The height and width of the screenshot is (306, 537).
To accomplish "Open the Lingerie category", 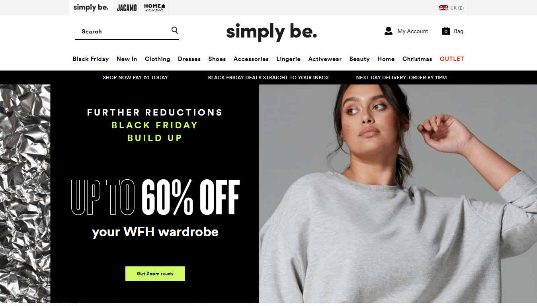I will coord(288,59).
